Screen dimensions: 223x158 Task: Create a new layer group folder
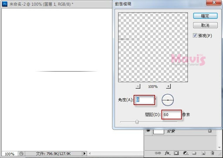194,153
